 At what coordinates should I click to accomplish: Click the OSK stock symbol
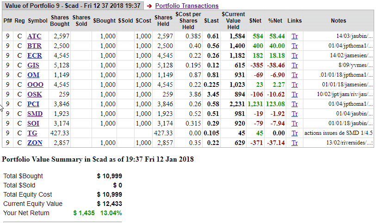35,94
